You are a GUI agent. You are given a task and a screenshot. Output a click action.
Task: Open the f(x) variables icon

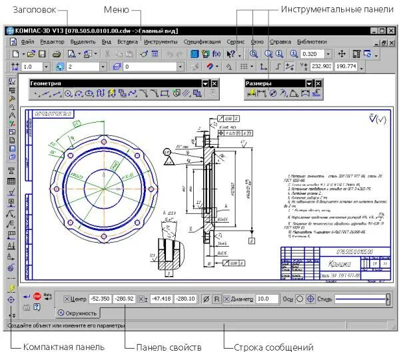216,54
